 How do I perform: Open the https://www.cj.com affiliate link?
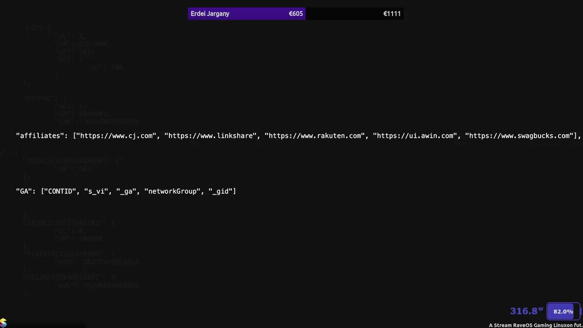pos(117,136)
